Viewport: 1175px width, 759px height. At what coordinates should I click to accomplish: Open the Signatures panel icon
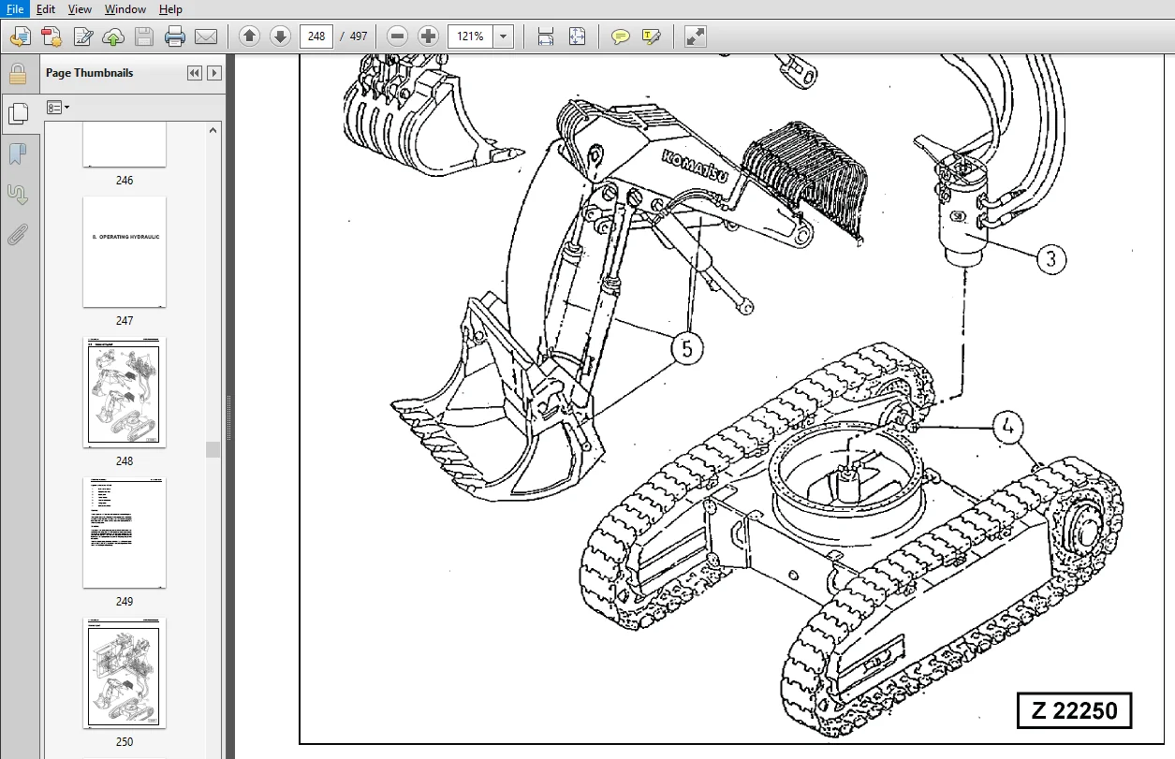point(18,195)
